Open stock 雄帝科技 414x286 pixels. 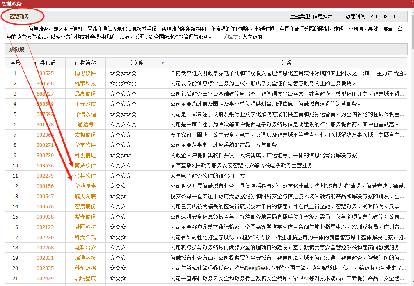click(85, 83)
